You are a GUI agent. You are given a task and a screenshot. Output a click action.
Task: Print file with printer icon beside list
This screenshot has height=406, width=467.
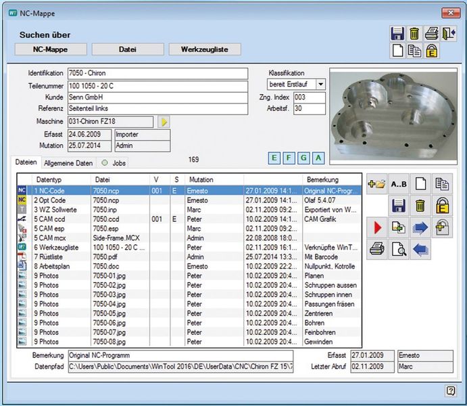376,249
